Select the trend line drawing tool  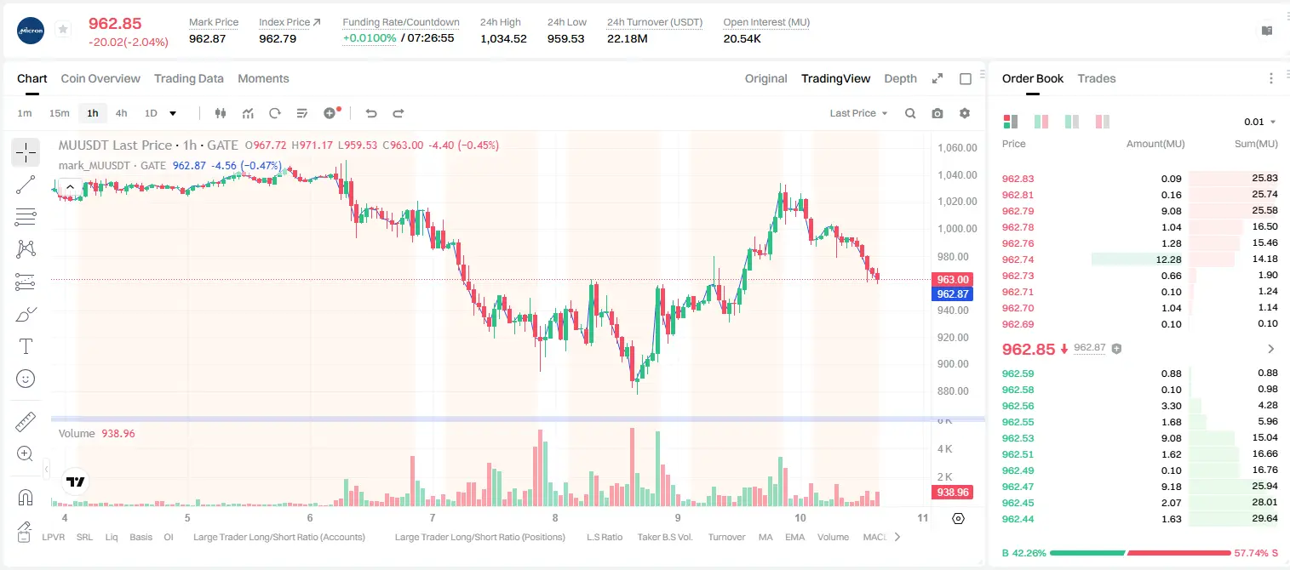(26, 185)
